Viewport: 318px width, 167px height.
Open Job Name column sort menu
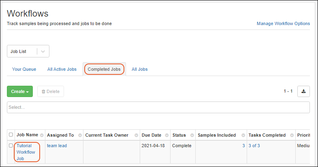[x=42, y=135]
